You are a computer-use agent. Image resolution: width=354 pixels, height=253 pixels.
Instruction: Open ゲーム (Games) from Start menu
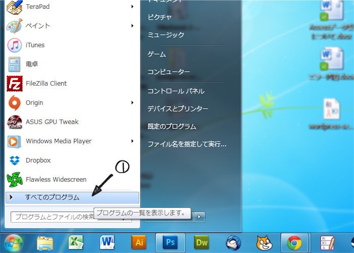[157, 54]
